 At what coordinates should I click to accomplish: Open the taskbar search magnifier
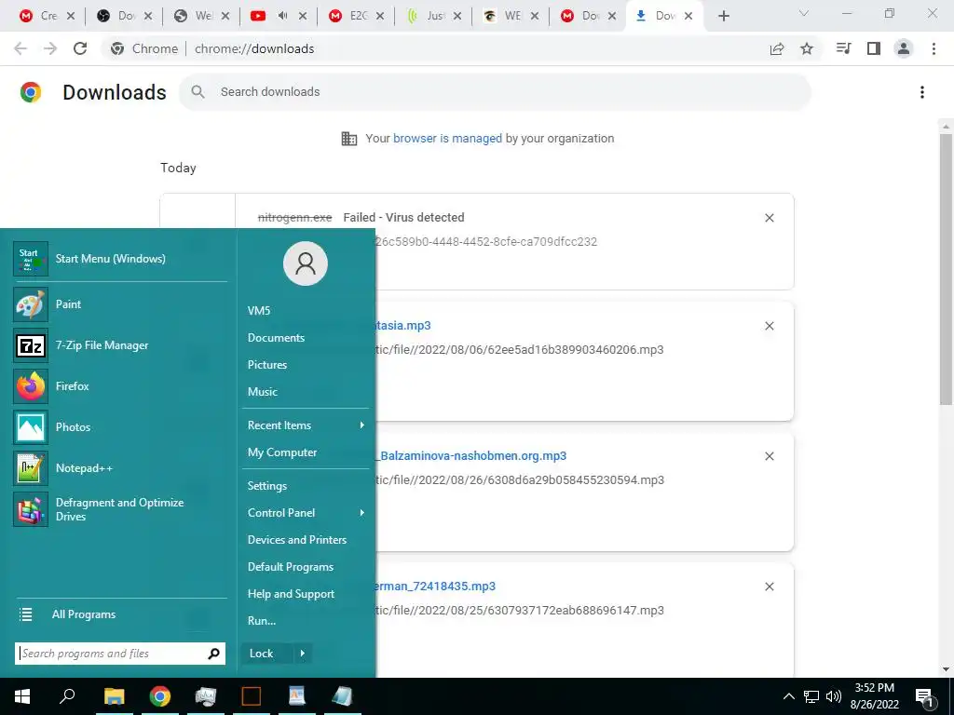tap(67, 696)
